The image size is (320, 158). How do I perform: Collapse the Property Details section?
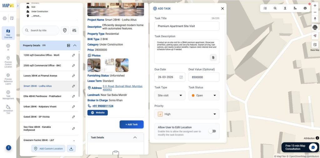point(75,45)
